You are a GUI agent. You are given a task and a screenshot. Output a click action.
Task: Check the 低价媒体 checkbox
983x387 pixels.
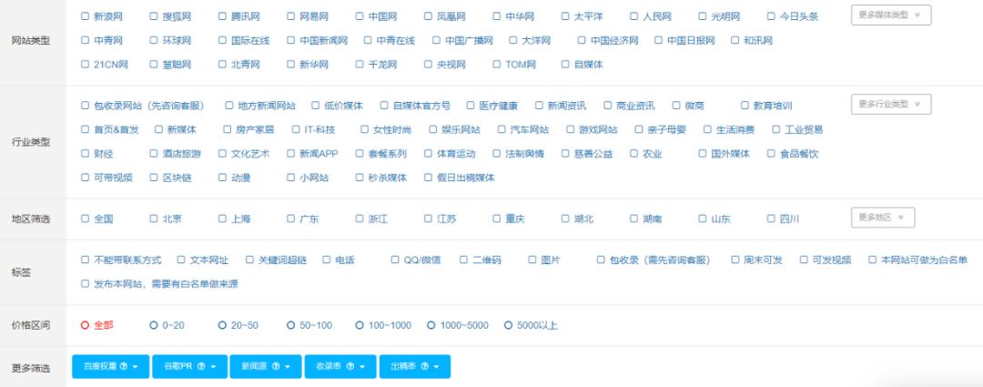(x=315, y=106)
